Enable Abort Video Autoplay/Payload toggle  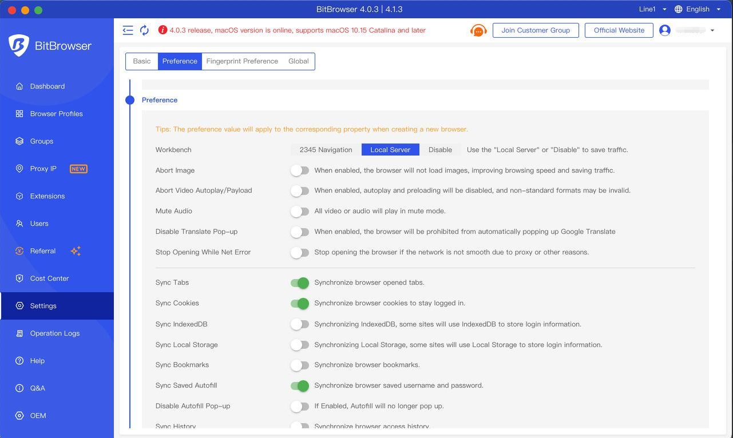pyautogui.click(x=300, y=190)
